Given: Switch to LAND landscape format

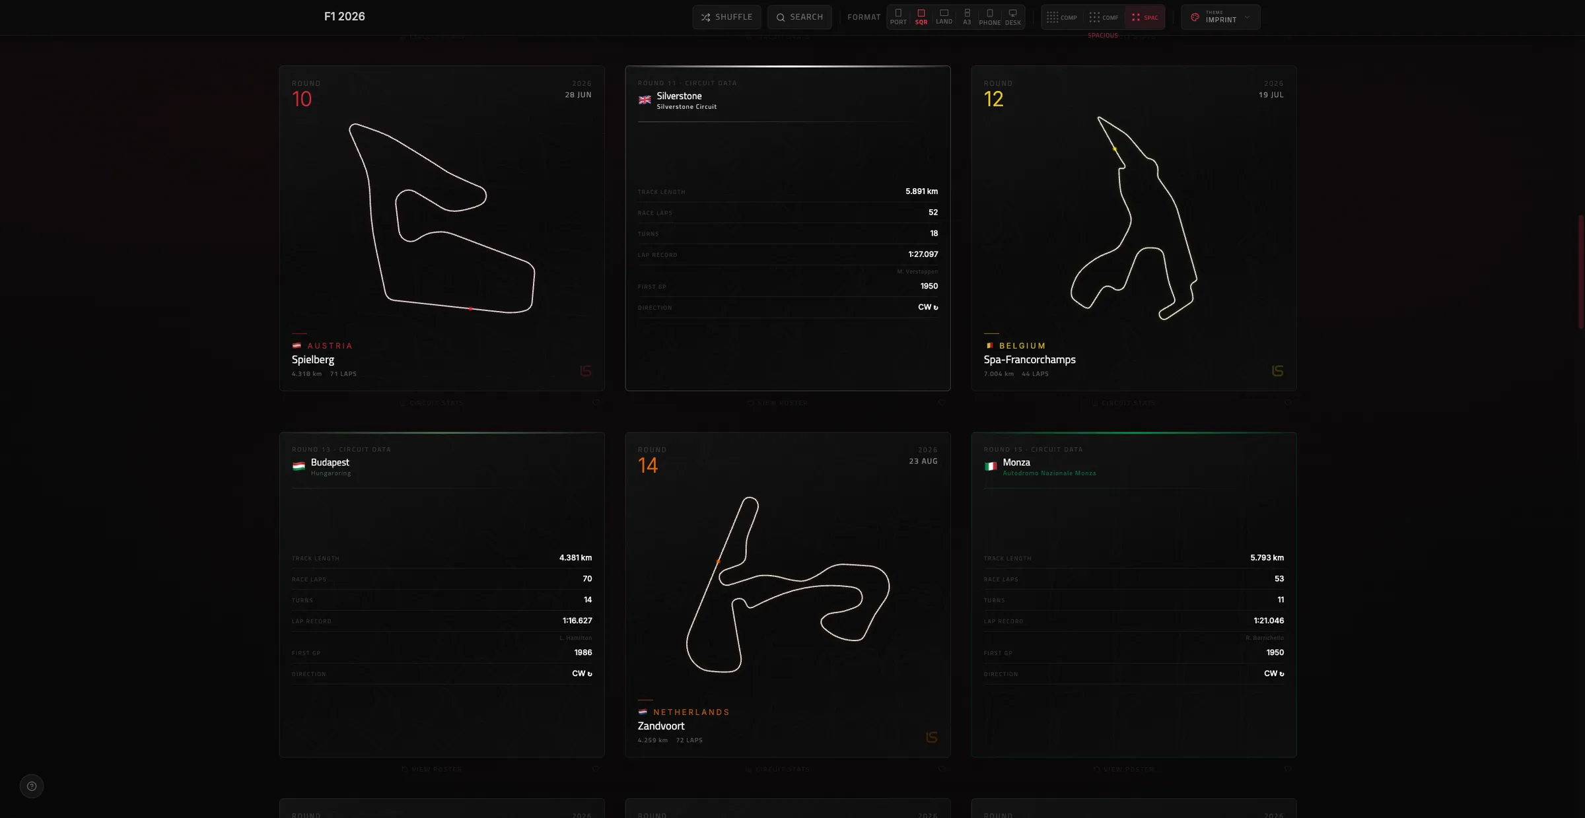Looking at the screenshot, I should pos(944,17).
